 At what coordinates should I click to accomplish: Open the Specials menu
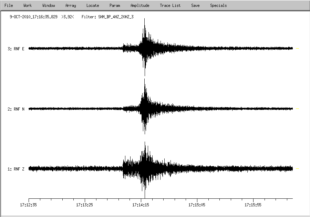[x=218, y=6]
